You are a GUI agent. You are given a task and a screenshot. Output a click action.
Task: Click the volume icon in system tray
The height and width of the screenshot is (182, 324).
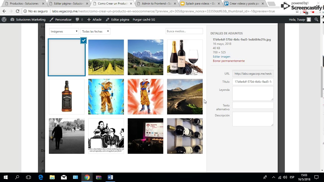point(285,177)
